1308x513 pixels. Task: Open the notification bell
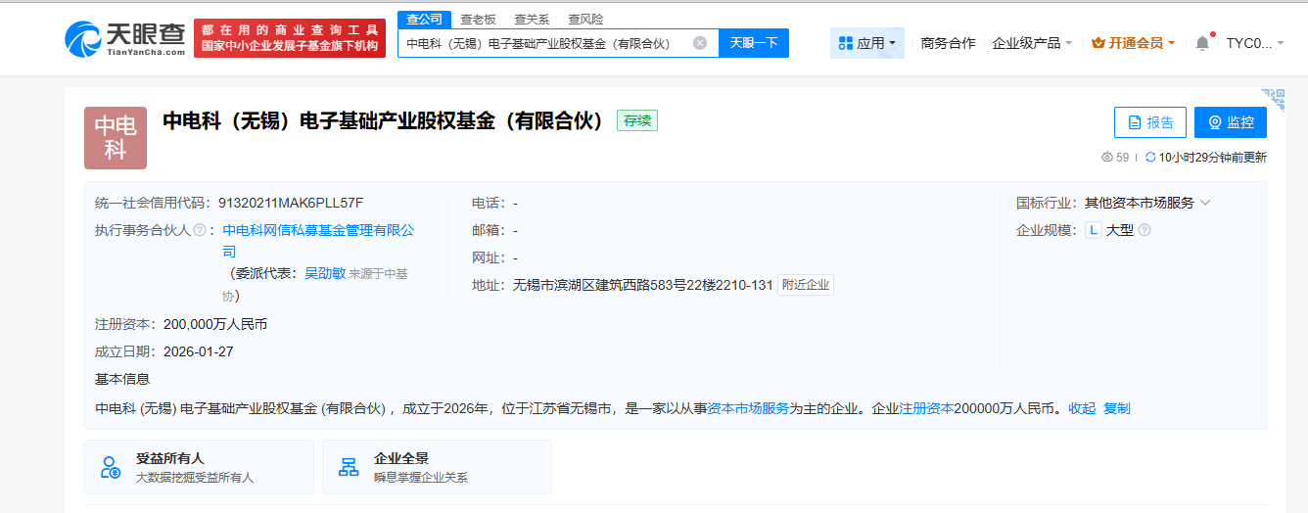[1202, 43]
